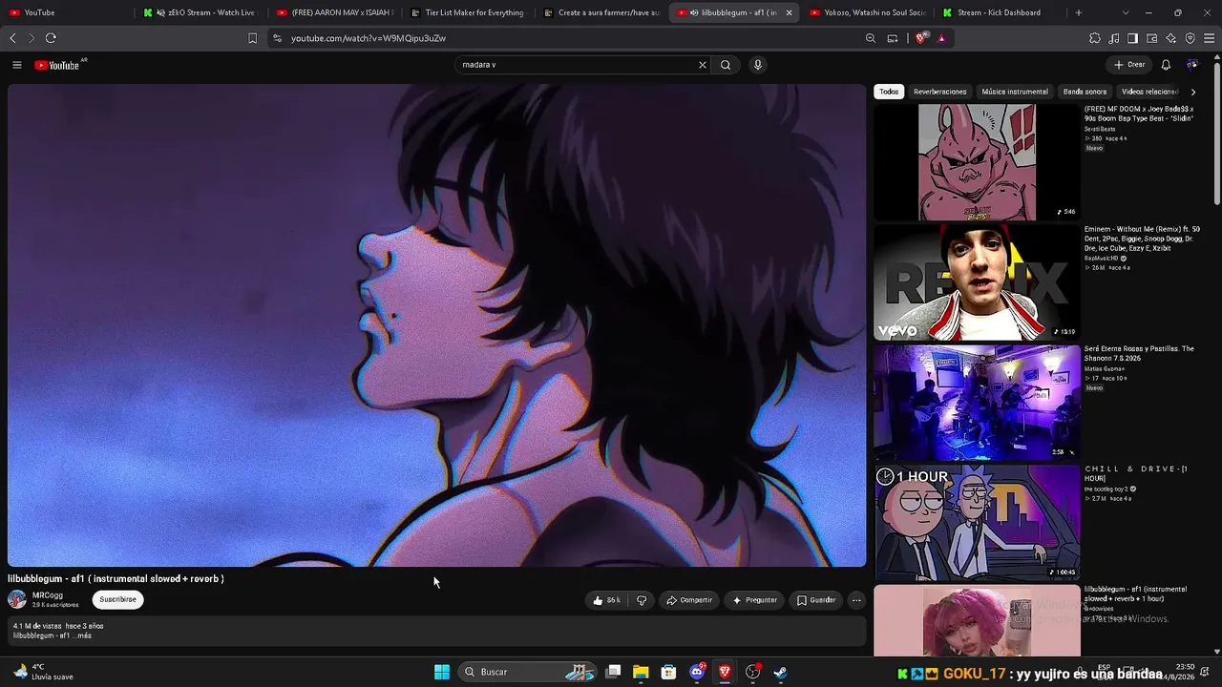Image resolution: width=1222 pixels, height=687 pixels.
Task: Go to YouTube home via the logo
Action: pyautogui.click(x=57, y=65)
